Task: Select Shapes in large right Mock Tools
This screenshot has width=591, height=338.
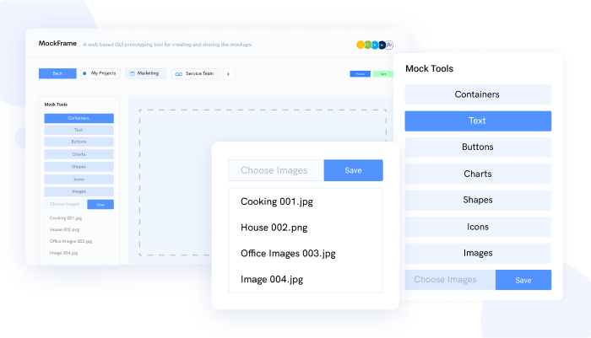Action: (478, 201)
